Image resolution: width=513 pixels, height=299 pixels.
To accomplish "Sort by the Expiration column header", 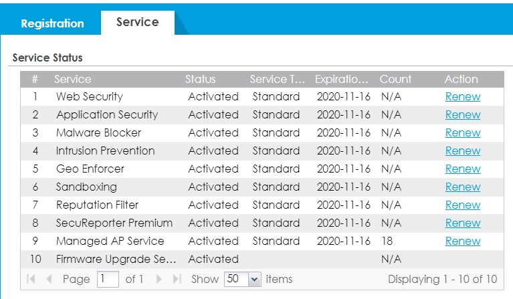I will (341, 79).
